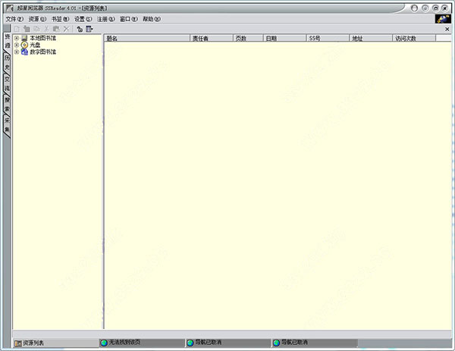Open the 设置 menu
This screenshot has width=455, height=351.
(x=83, y=19)
